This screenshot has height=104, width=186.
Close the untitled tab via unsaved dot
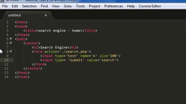(x=46, y=15)
